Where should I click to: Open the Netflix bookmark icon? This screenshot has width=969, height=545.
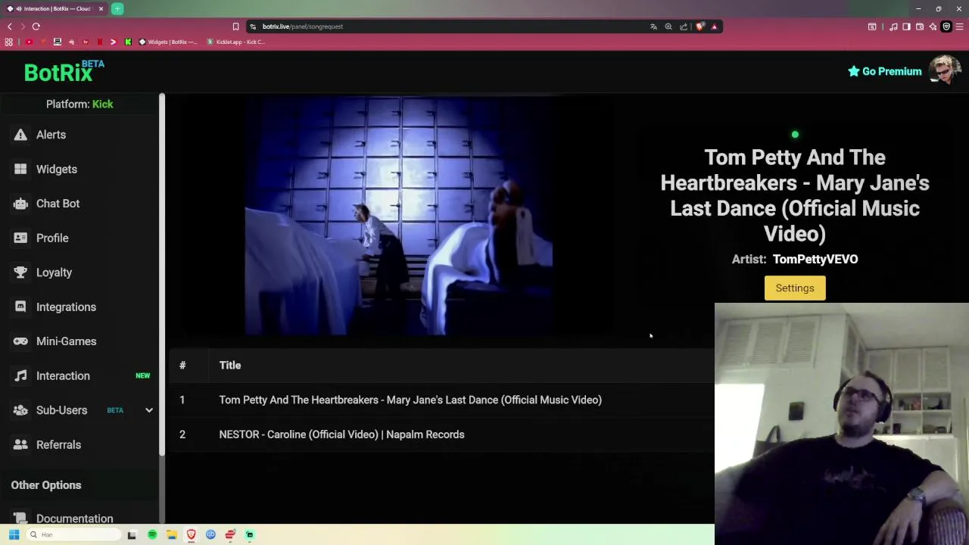[99, 42]
